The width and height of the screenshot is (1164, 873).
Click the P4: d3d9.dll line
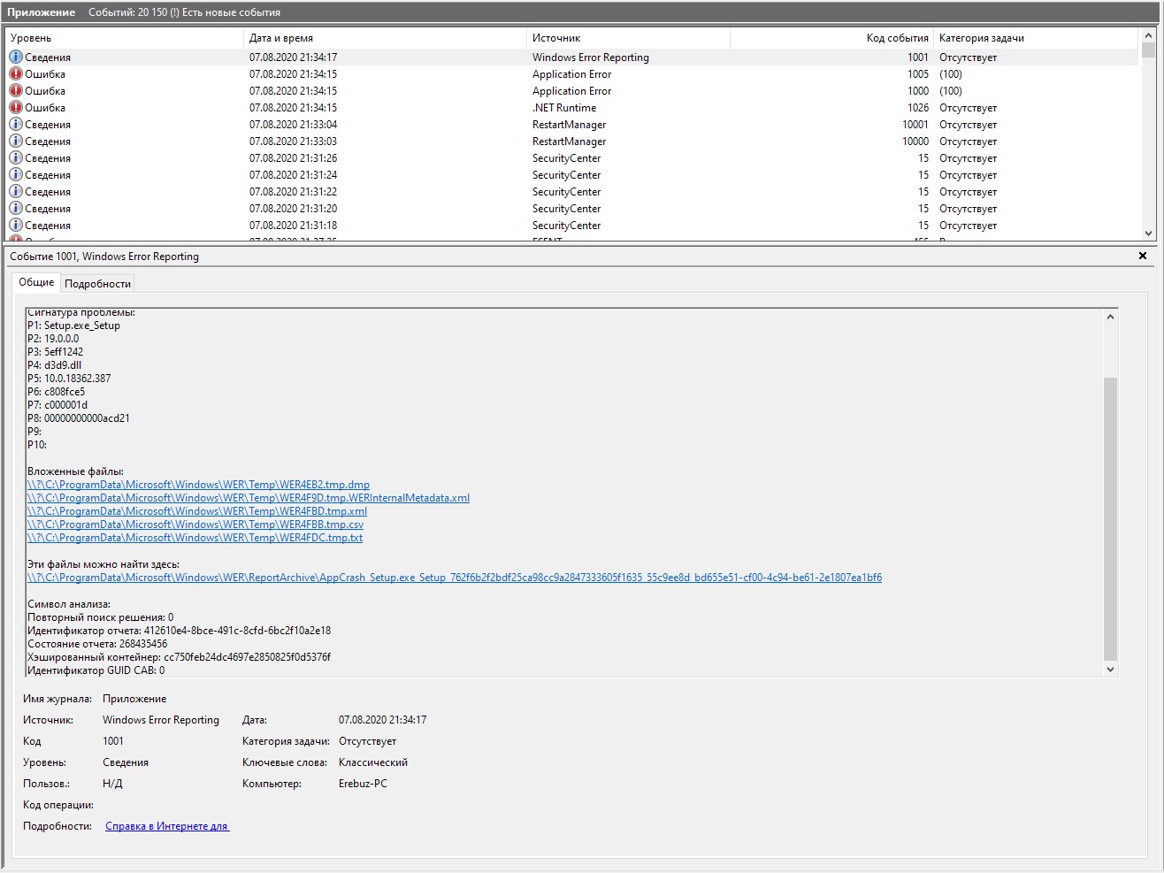54,365
